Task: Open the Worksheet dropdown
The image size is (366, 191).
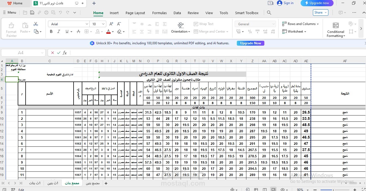Action: coord(294,32)
